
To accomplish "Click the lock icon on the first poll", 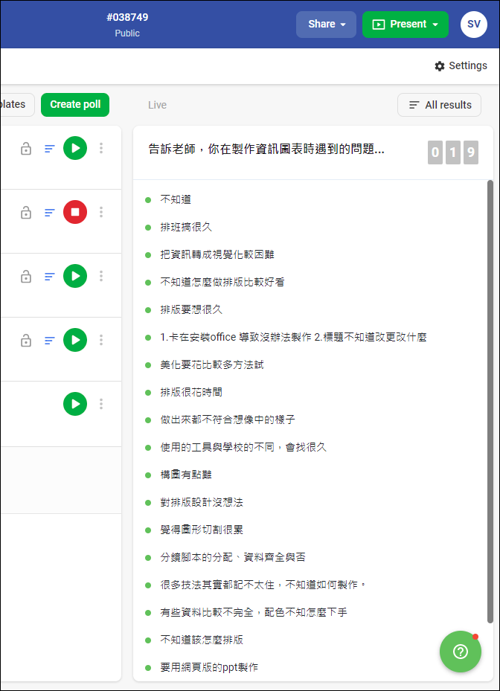I will click(26, 149).
